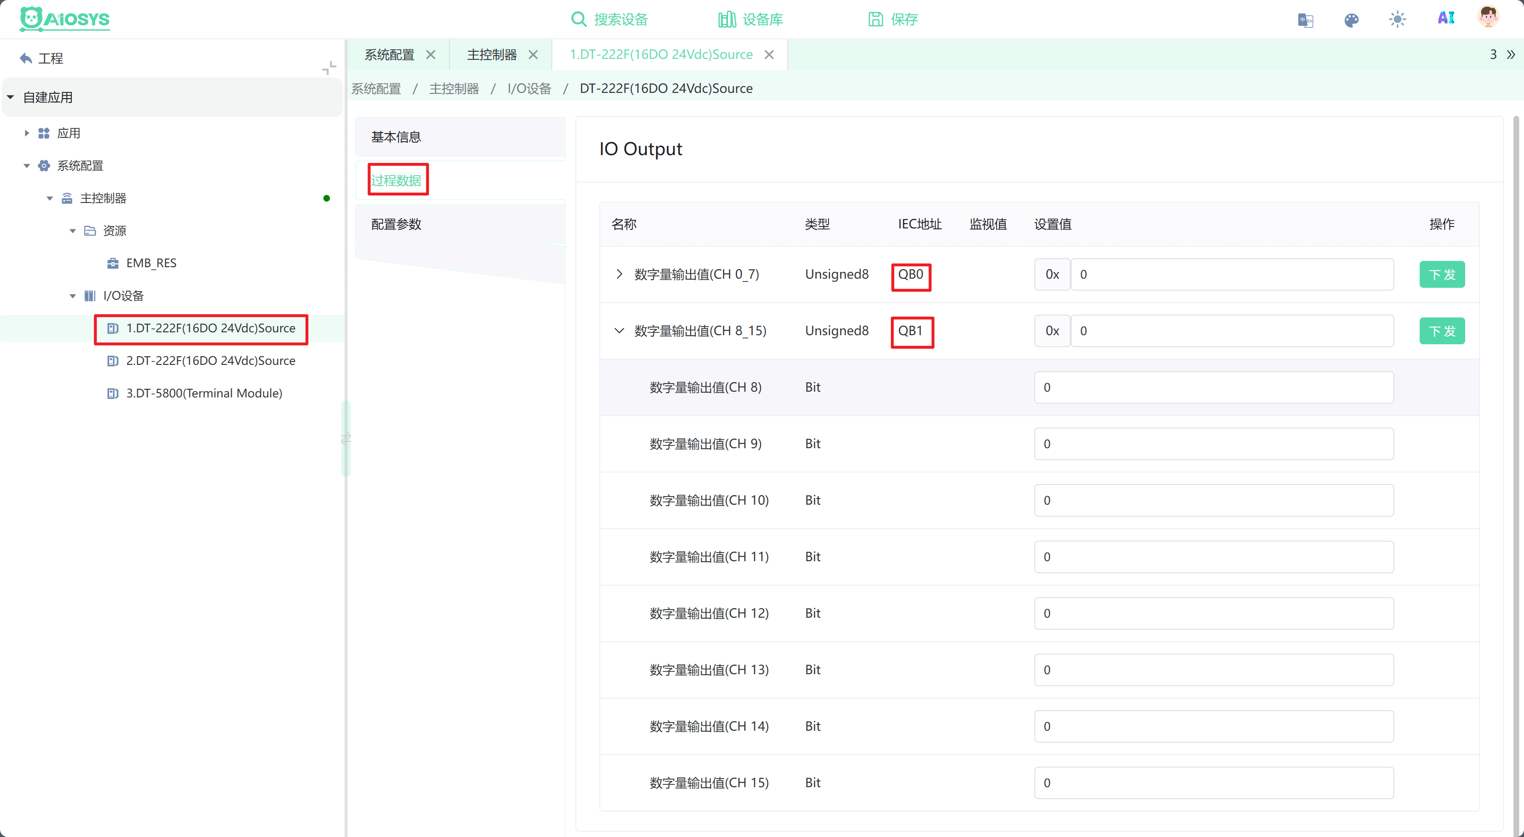Collapse the I/O设备 tree node
The image size is (1524, 837).
point(73,295)
